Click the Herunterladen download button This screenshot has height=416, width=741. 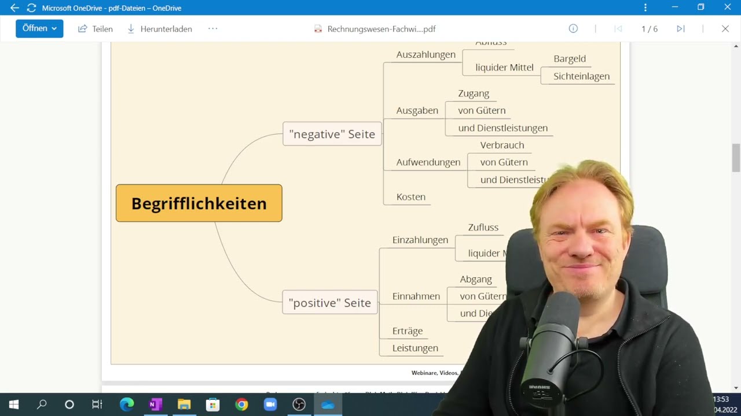[160, 29]
